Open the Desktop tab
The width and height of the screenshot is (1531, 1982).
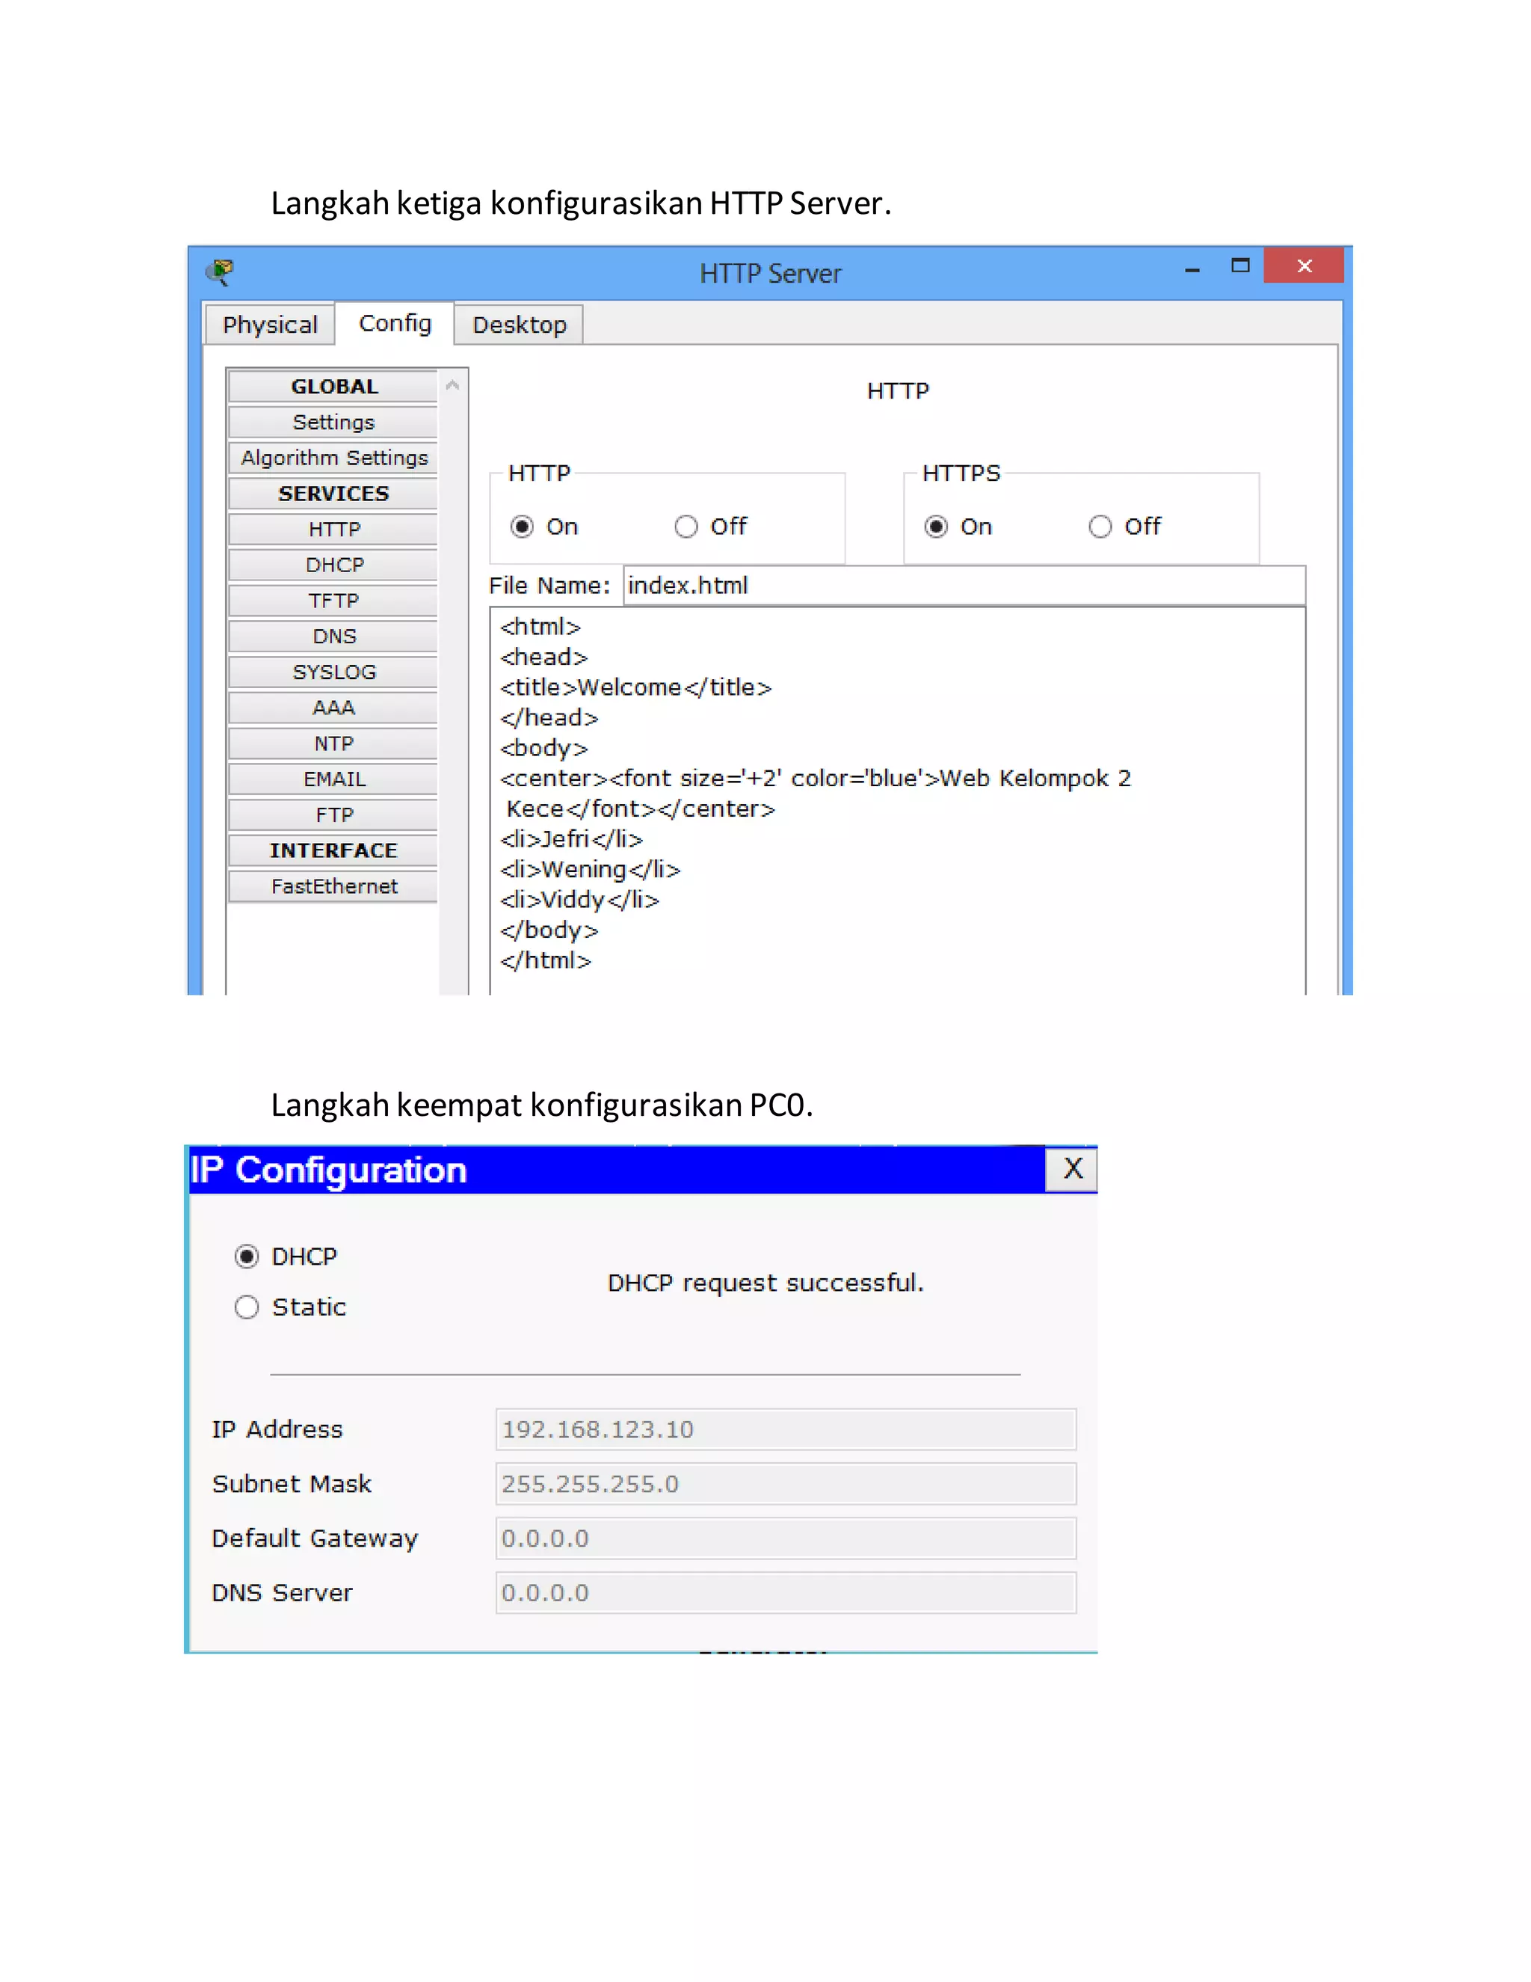(519, 325)
